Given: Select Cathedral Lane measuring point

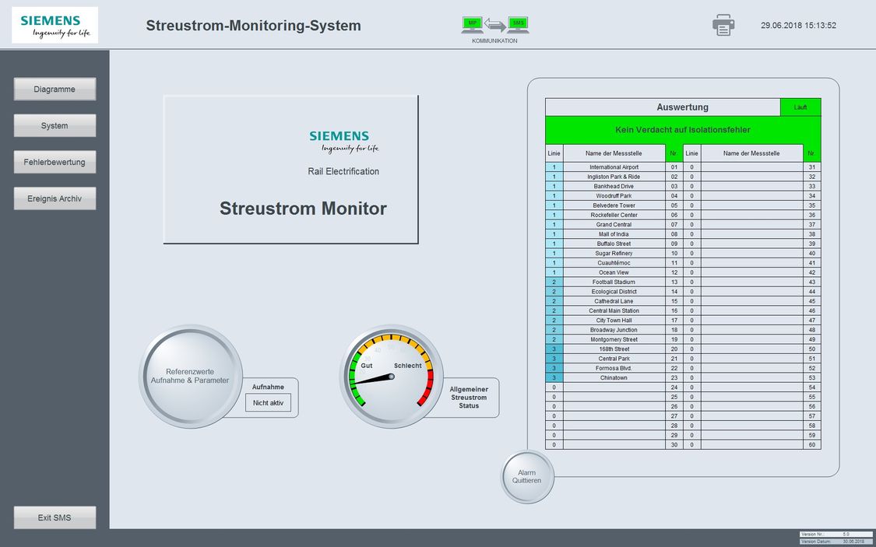Looking at the screenshot, I should pyautogui.click(x=614, y=301).
